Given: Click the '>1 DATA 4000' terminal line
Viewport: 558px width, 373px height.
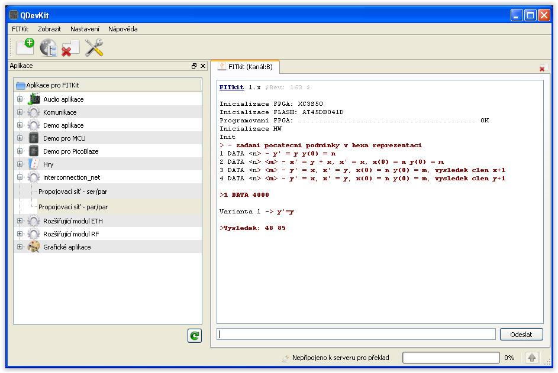Looking at the screenshot, I should pos(244,195).
